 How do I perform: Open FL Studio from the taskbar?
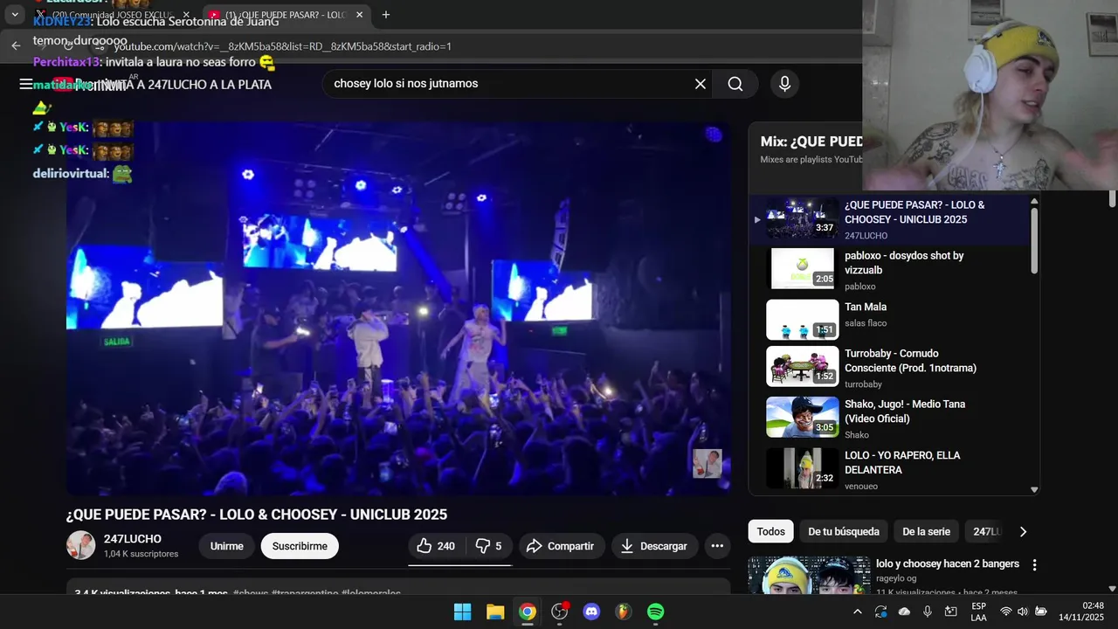coord(624,612)
